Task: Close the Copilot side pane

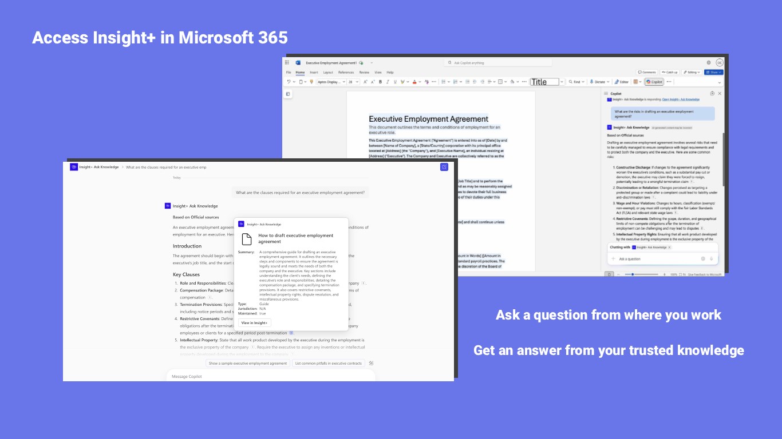Action: tap(720, 93)
